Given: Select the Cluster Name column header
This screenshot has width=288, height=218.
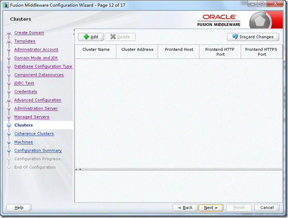Looking at the screenshot, I should (x=96, y=52).
